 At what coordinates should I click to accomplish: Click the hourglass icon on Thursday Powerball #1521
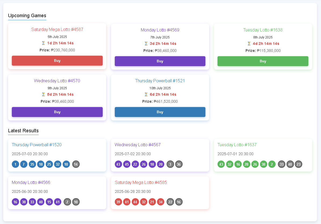click(146, 94)
